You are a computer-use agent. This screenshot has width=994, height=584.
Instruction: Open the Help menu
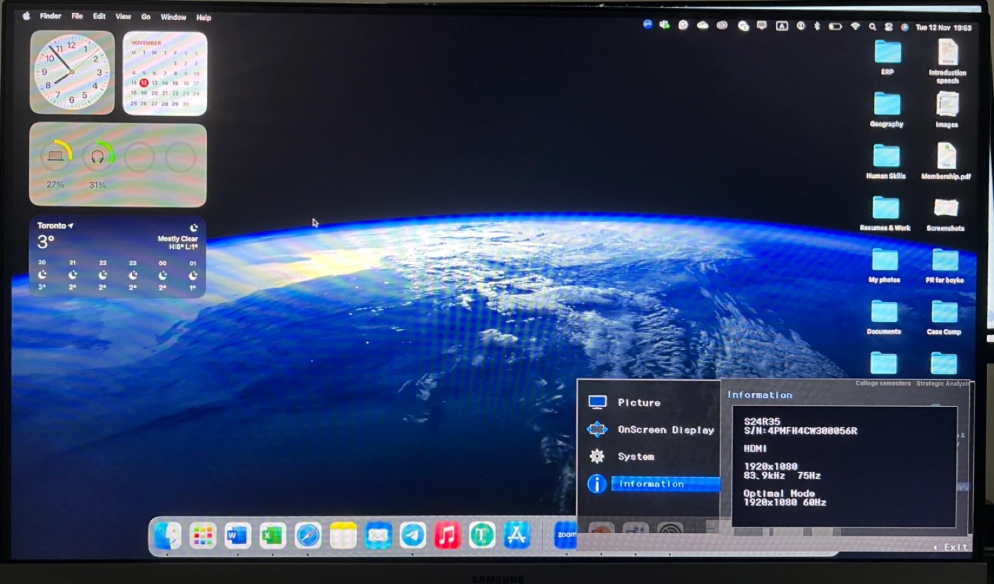pyautogui.click(x=204, y=17)
